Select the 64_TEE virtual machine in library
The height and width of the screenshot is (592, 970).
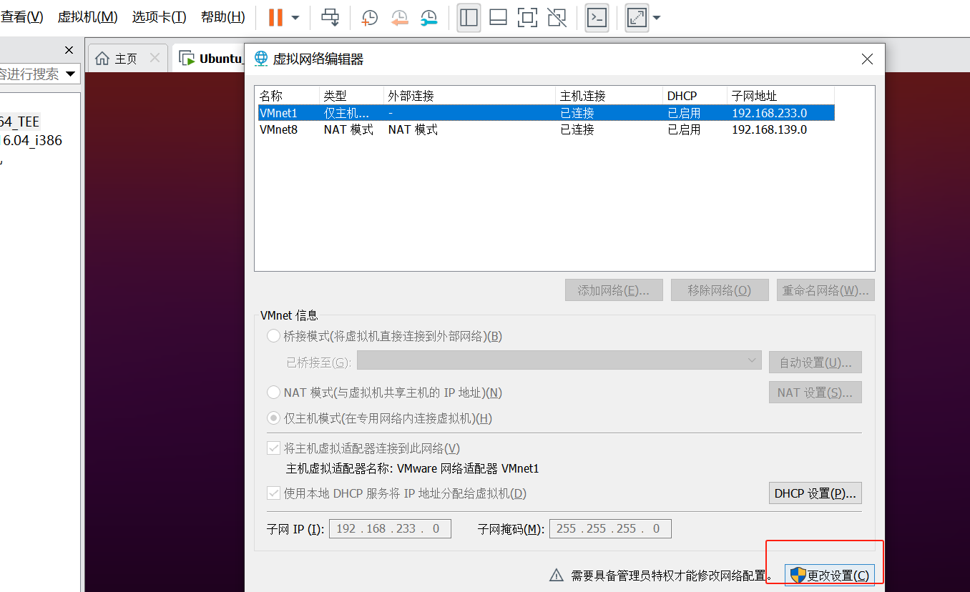tap(20, 122)
